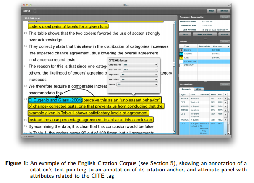This screenshot has height=183, width=254.
Task: Select the *J05-3001.txt document tab
Action: pyautogui.click(x=32, y=18)
